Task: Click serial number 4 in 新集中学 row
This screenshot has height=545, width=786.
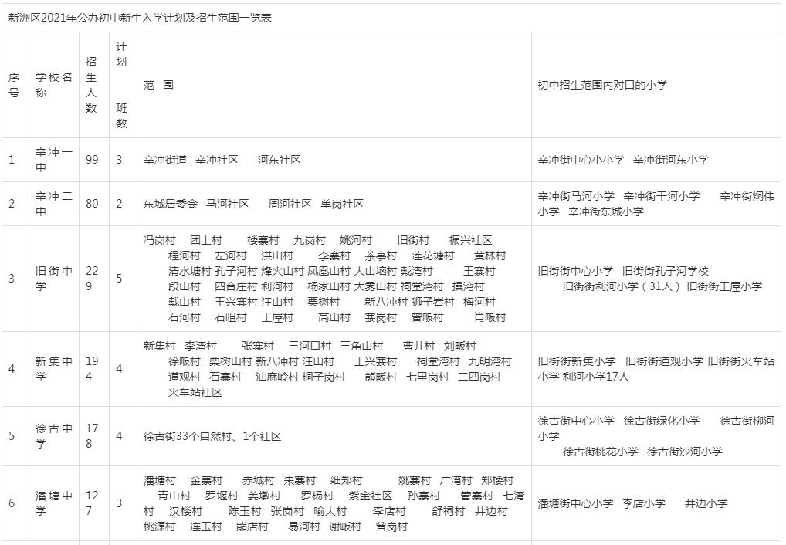Action: pyautogui.click(x=12, y=369)
